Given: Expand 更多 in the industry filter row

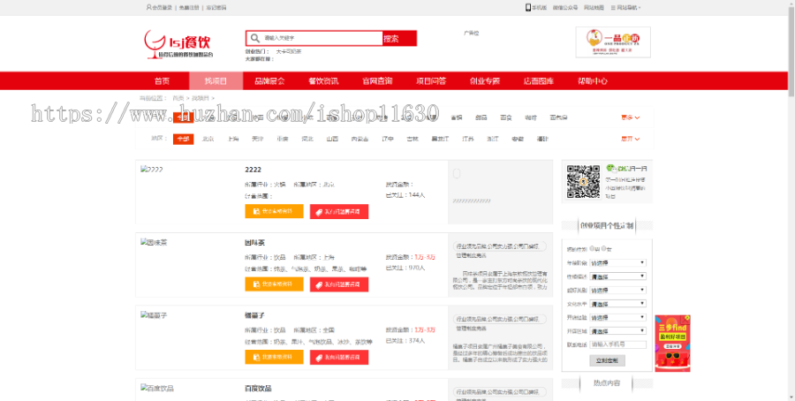Looking at the screenshot, I should click(631, 117).
